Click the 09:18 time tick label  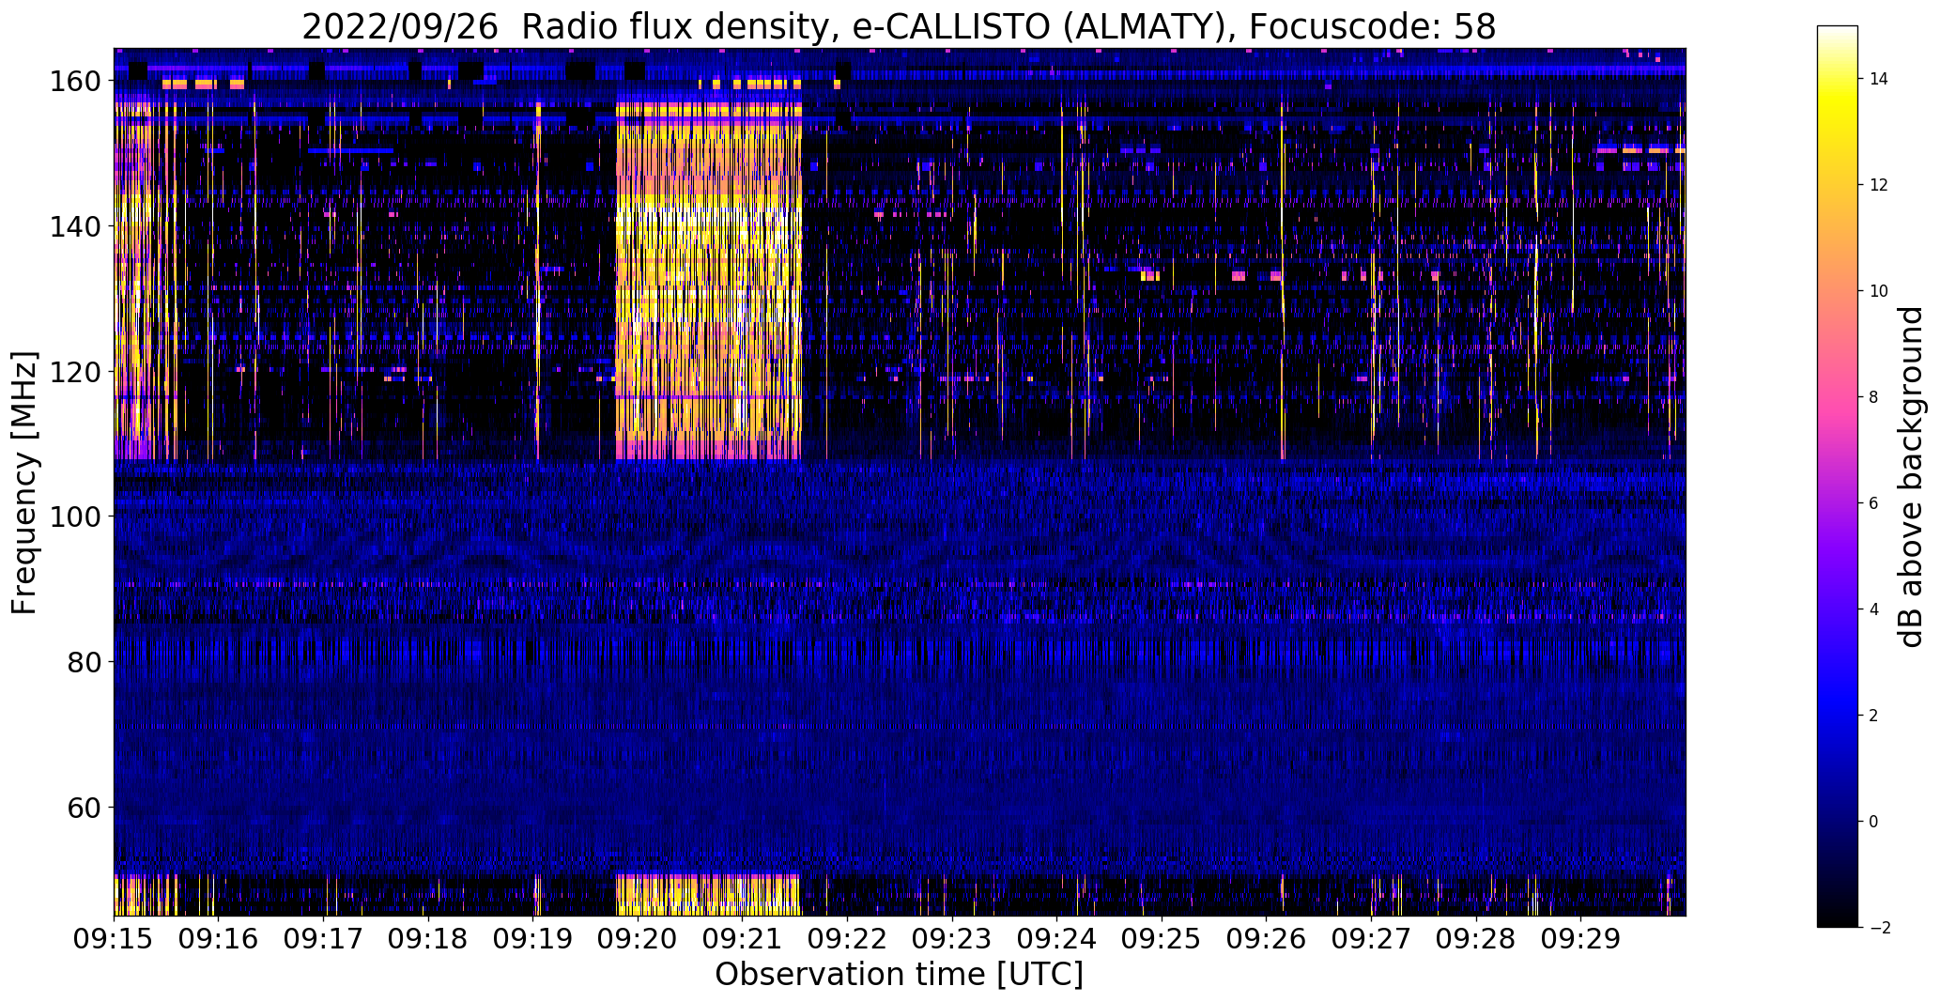tap(428, 939)
